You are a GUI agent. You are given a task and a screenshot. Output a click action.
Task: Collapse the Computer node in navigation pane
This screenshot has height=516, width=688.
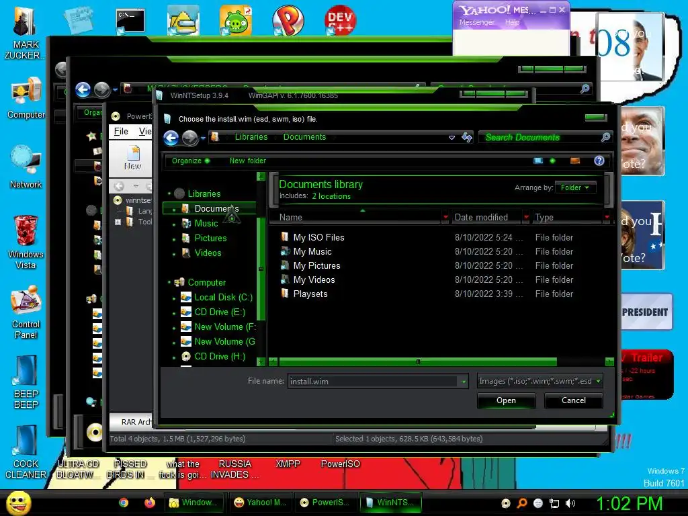point(169,283)
